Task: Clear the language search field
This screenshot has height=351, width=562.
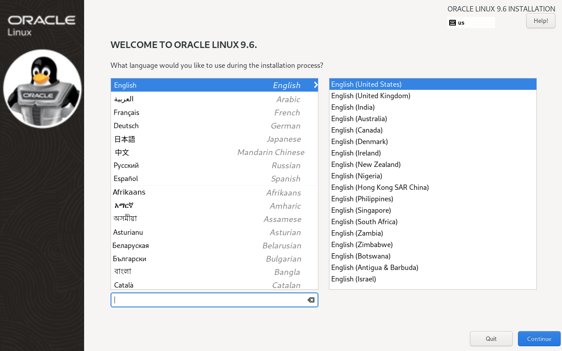Action: click(x=311, y=300)
